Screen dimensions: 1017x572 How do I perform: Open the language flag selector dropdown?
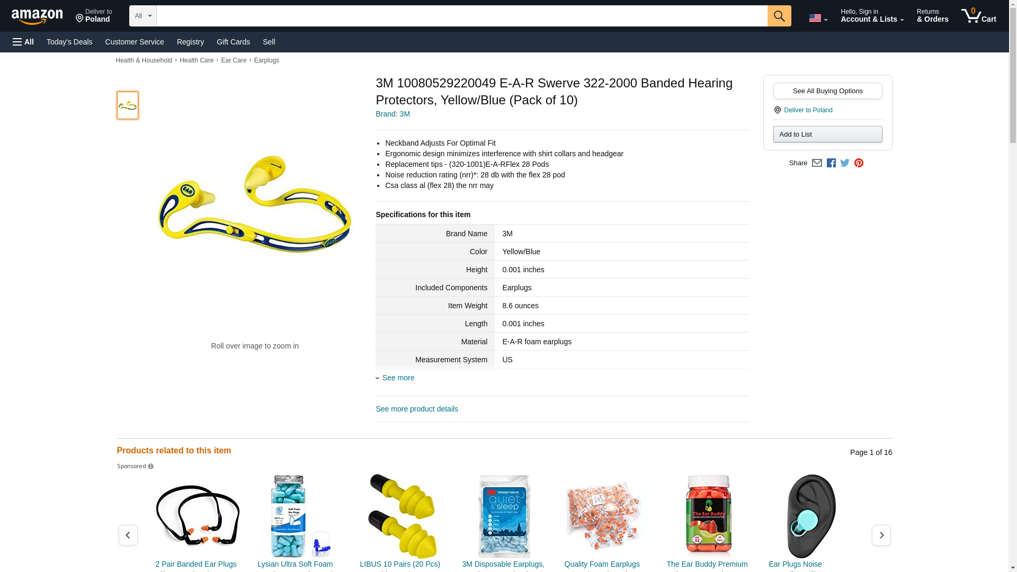818,18
